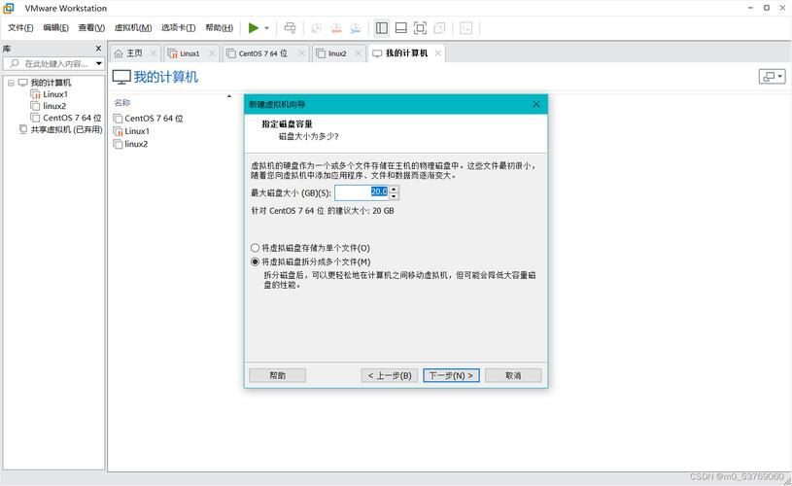Select 将虚拟磁盘拆分成多个文件(M) radio button
792x486 pixels.
(255, 262)
